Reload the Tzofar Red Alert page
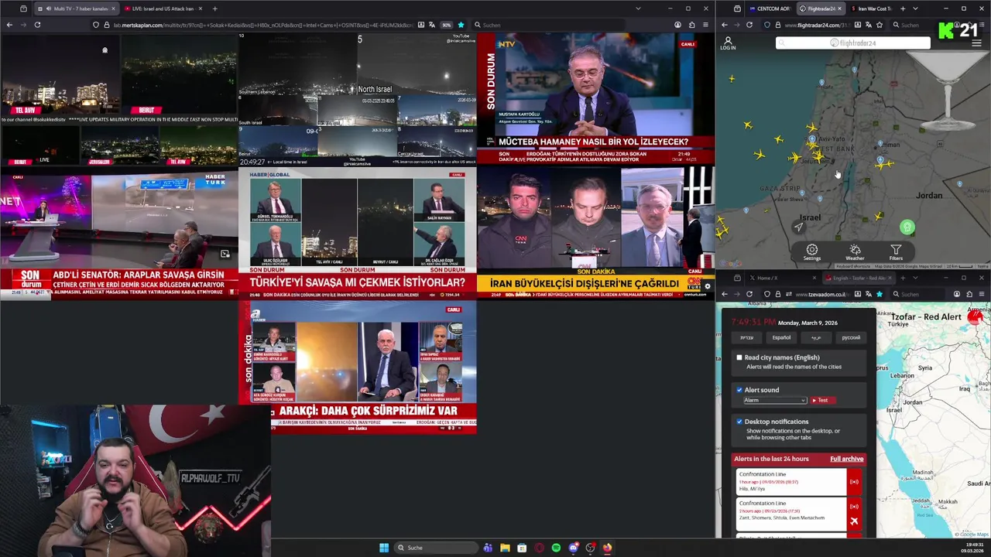 (x=749, y=294)
